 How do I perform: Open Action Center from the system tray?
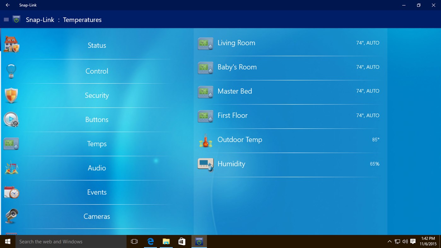pos(413,241)
